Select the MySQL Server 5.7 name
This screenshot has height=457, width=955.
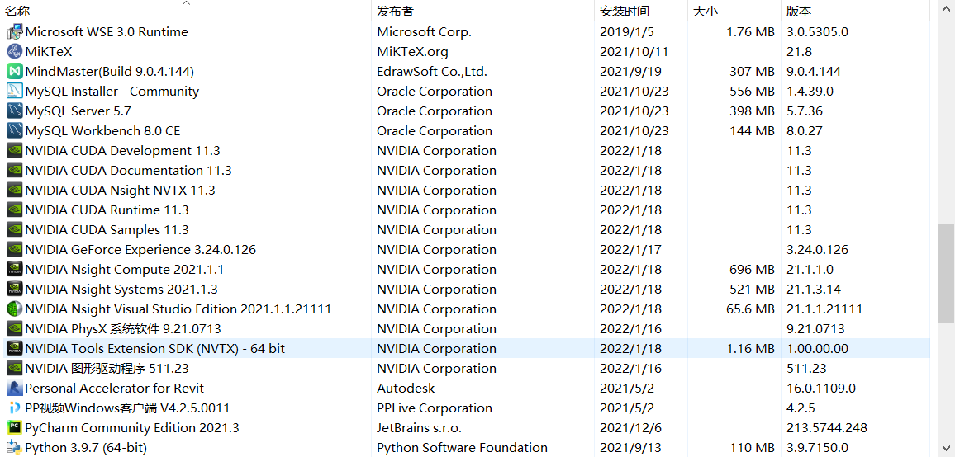pyautogui.click(x=78, y=111)
